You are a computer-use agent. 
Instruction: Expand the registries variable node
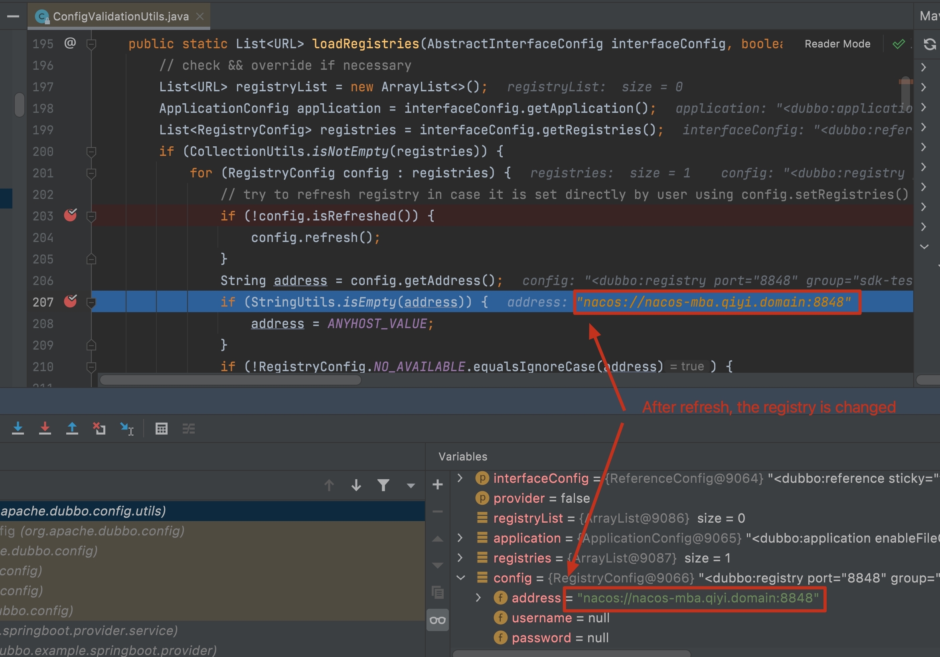click(460, 558)
